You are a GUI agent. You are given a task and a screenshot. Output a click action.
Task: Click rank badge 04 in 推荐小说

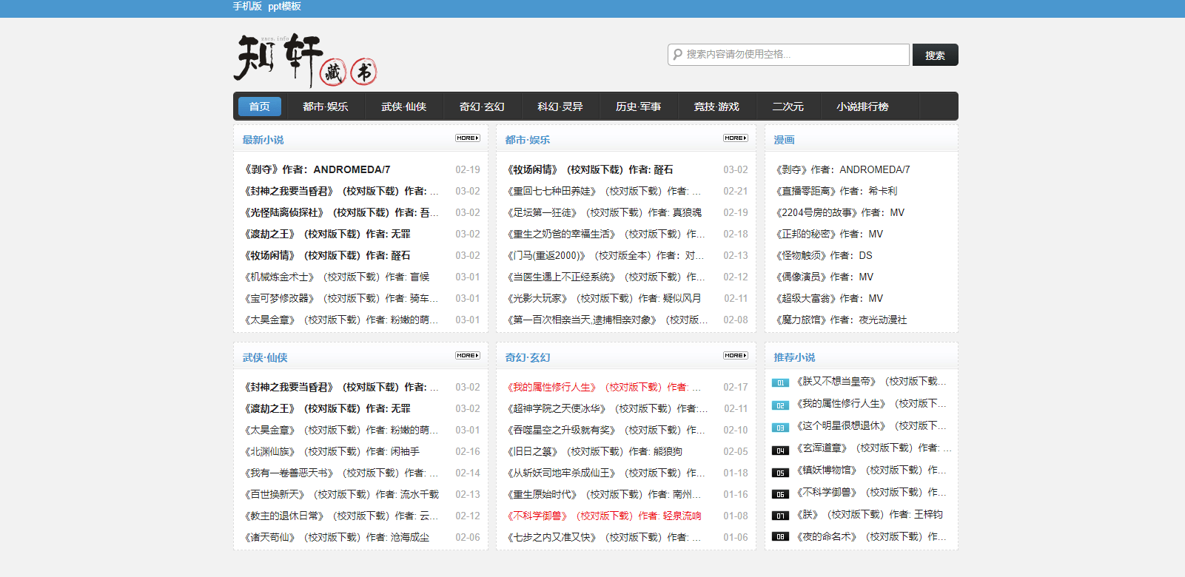point(780,450)
